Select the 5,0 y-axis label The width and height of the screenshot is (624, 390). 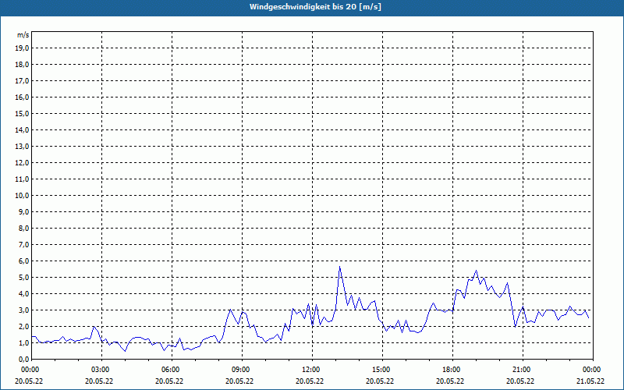click(x=24, y=278)
